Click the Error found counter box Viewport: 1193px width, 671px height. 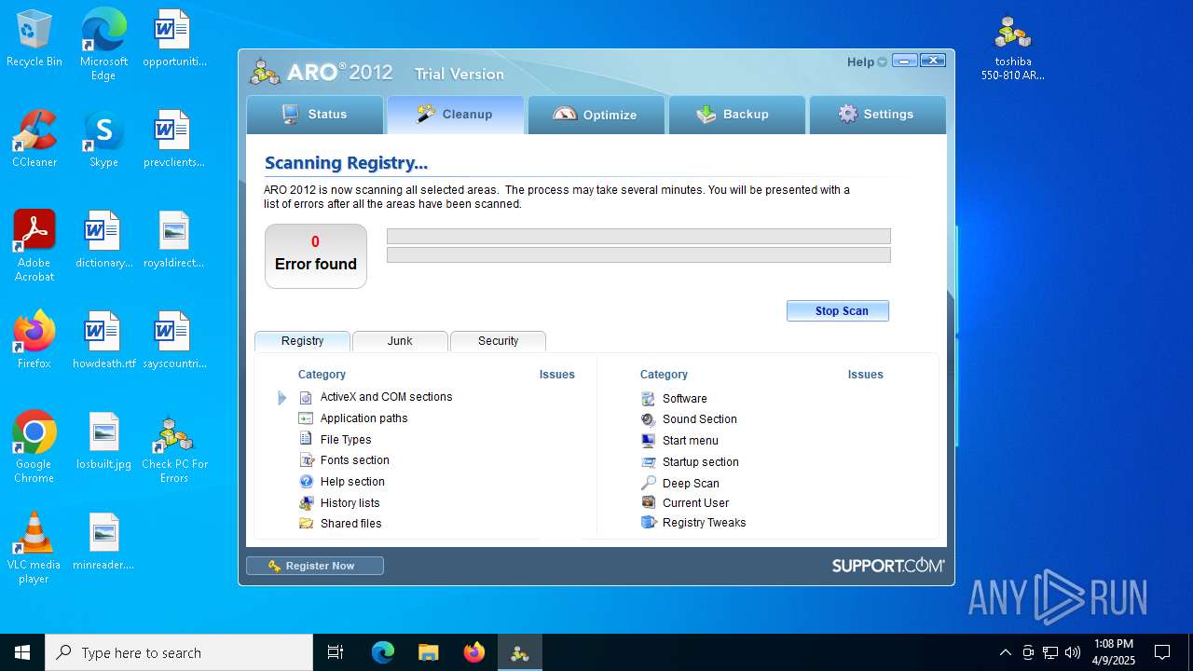316,256
